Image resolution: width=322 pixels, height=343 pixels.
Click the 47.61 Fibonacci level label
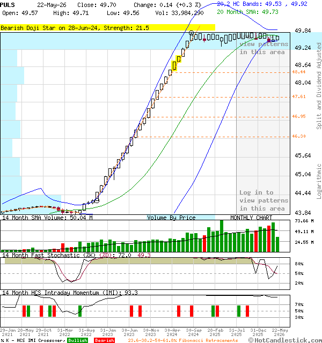(299, 96)
